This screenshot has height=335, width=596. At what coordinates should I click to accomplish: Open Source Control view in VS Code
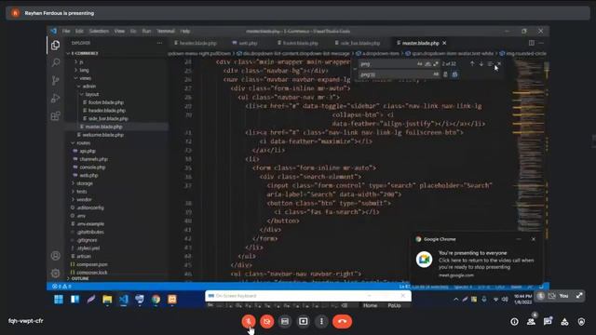56,80
